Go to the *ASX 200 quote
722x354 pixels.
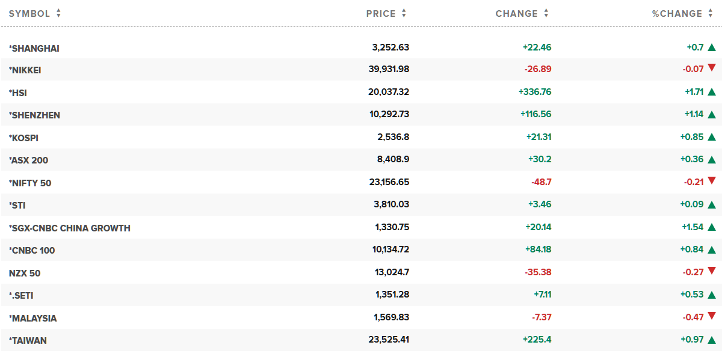tap(28, 160)
